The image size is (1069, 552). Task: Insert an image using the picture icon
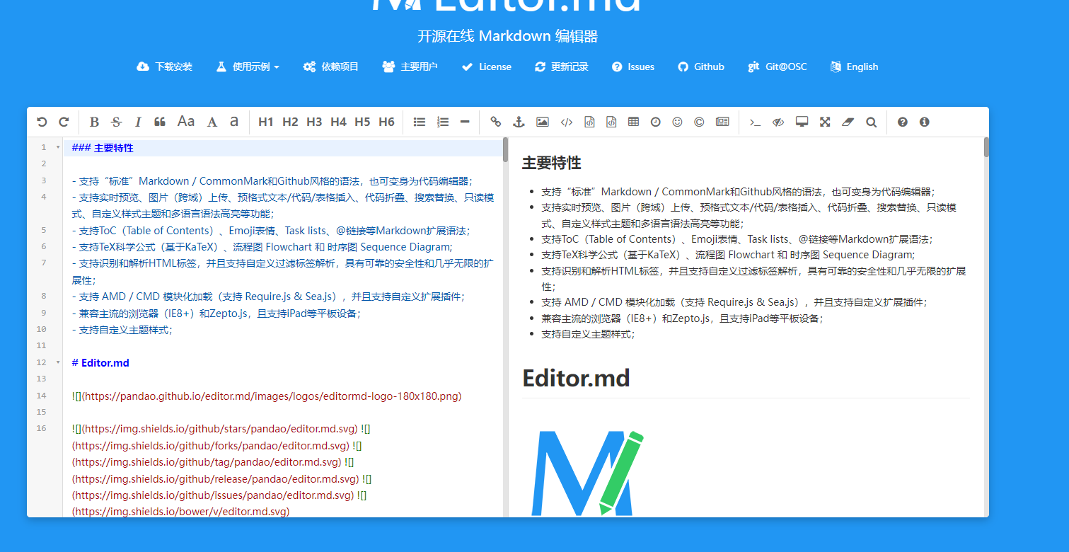(542, 122)
